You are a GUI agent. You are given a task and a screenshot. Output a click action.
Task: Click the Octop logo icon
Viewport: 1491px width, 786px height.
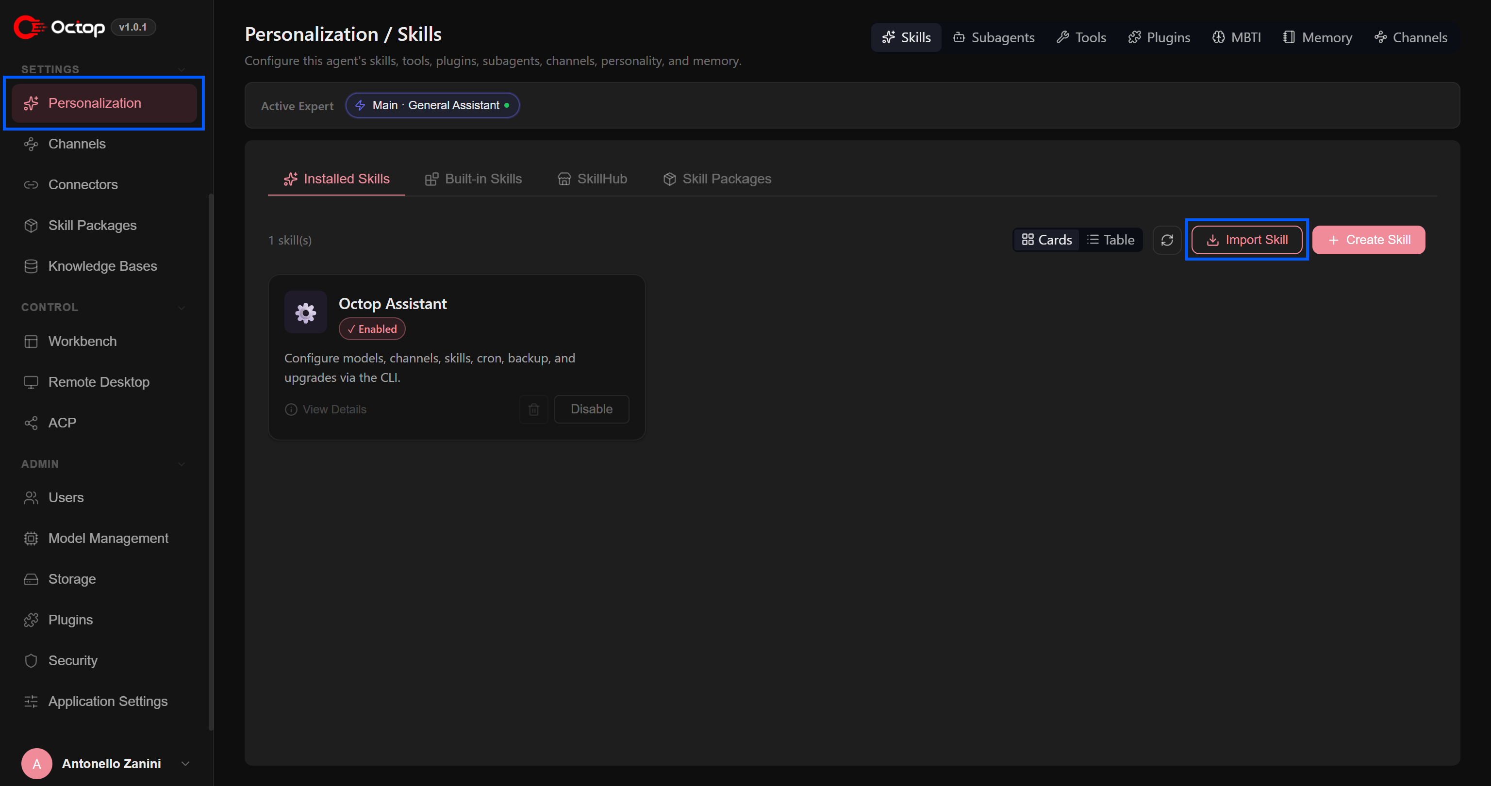(x=30, y=27)
